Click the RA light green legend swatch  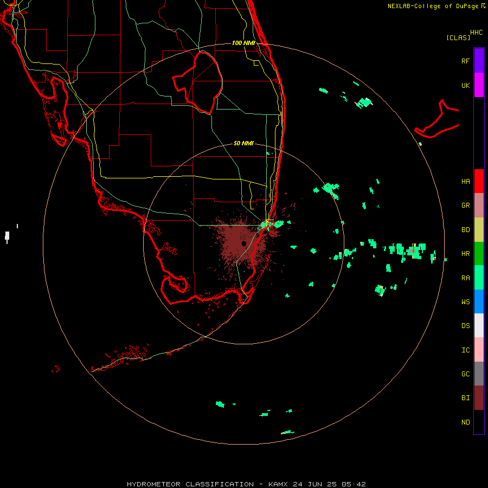tap(479, 278)
